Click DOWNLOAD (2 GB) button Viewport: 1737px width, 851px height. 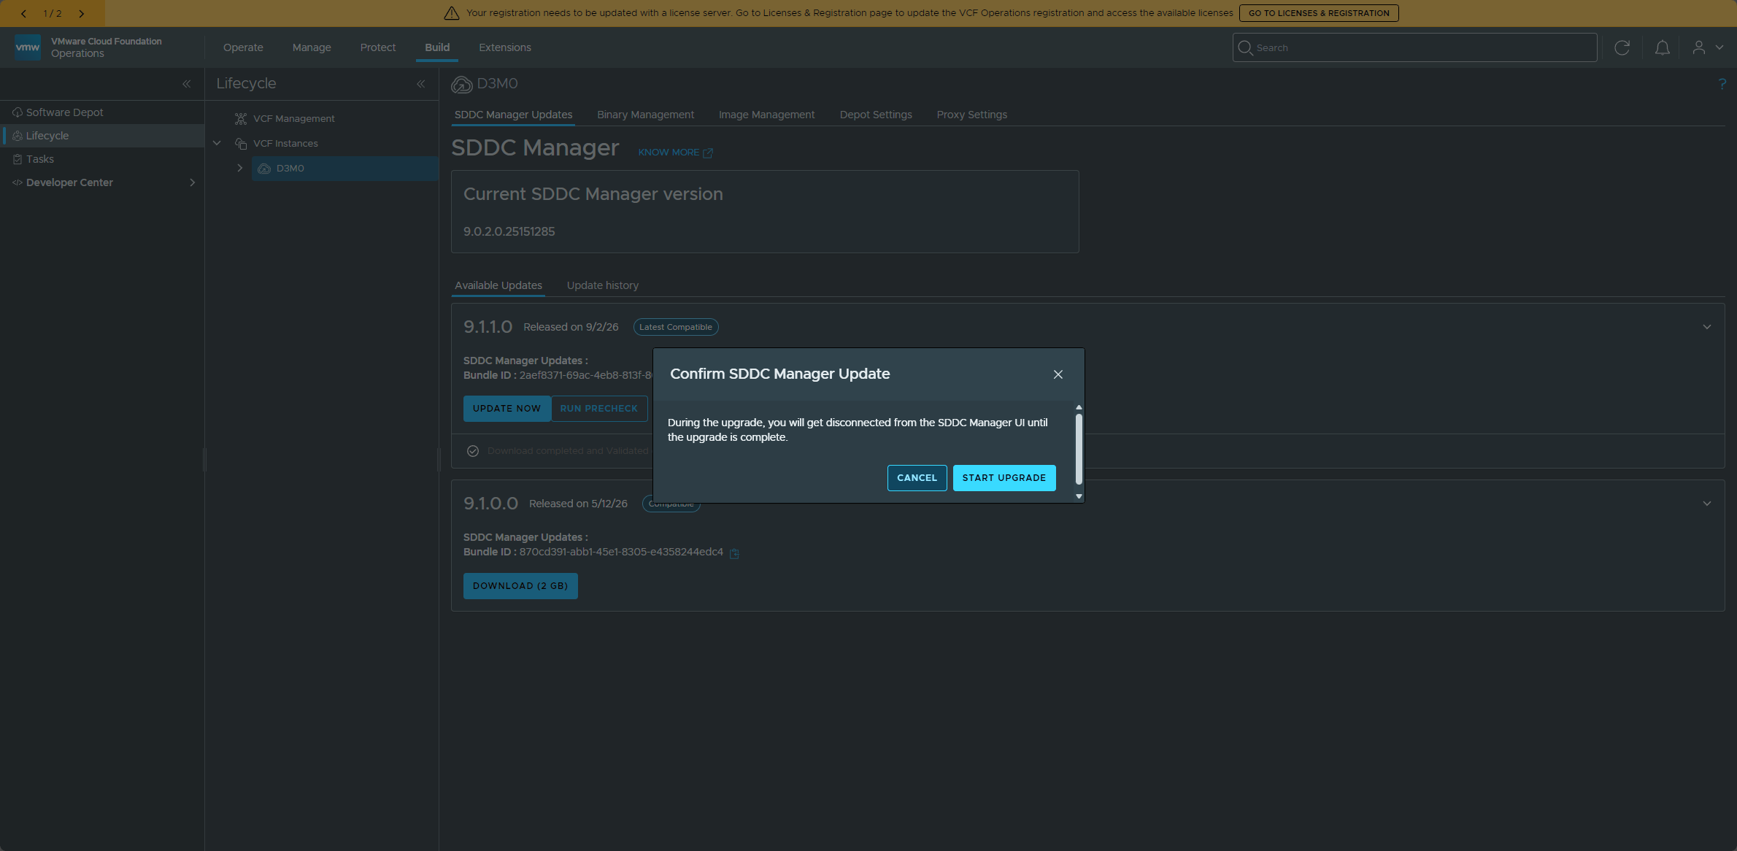(x=520, y=586)
